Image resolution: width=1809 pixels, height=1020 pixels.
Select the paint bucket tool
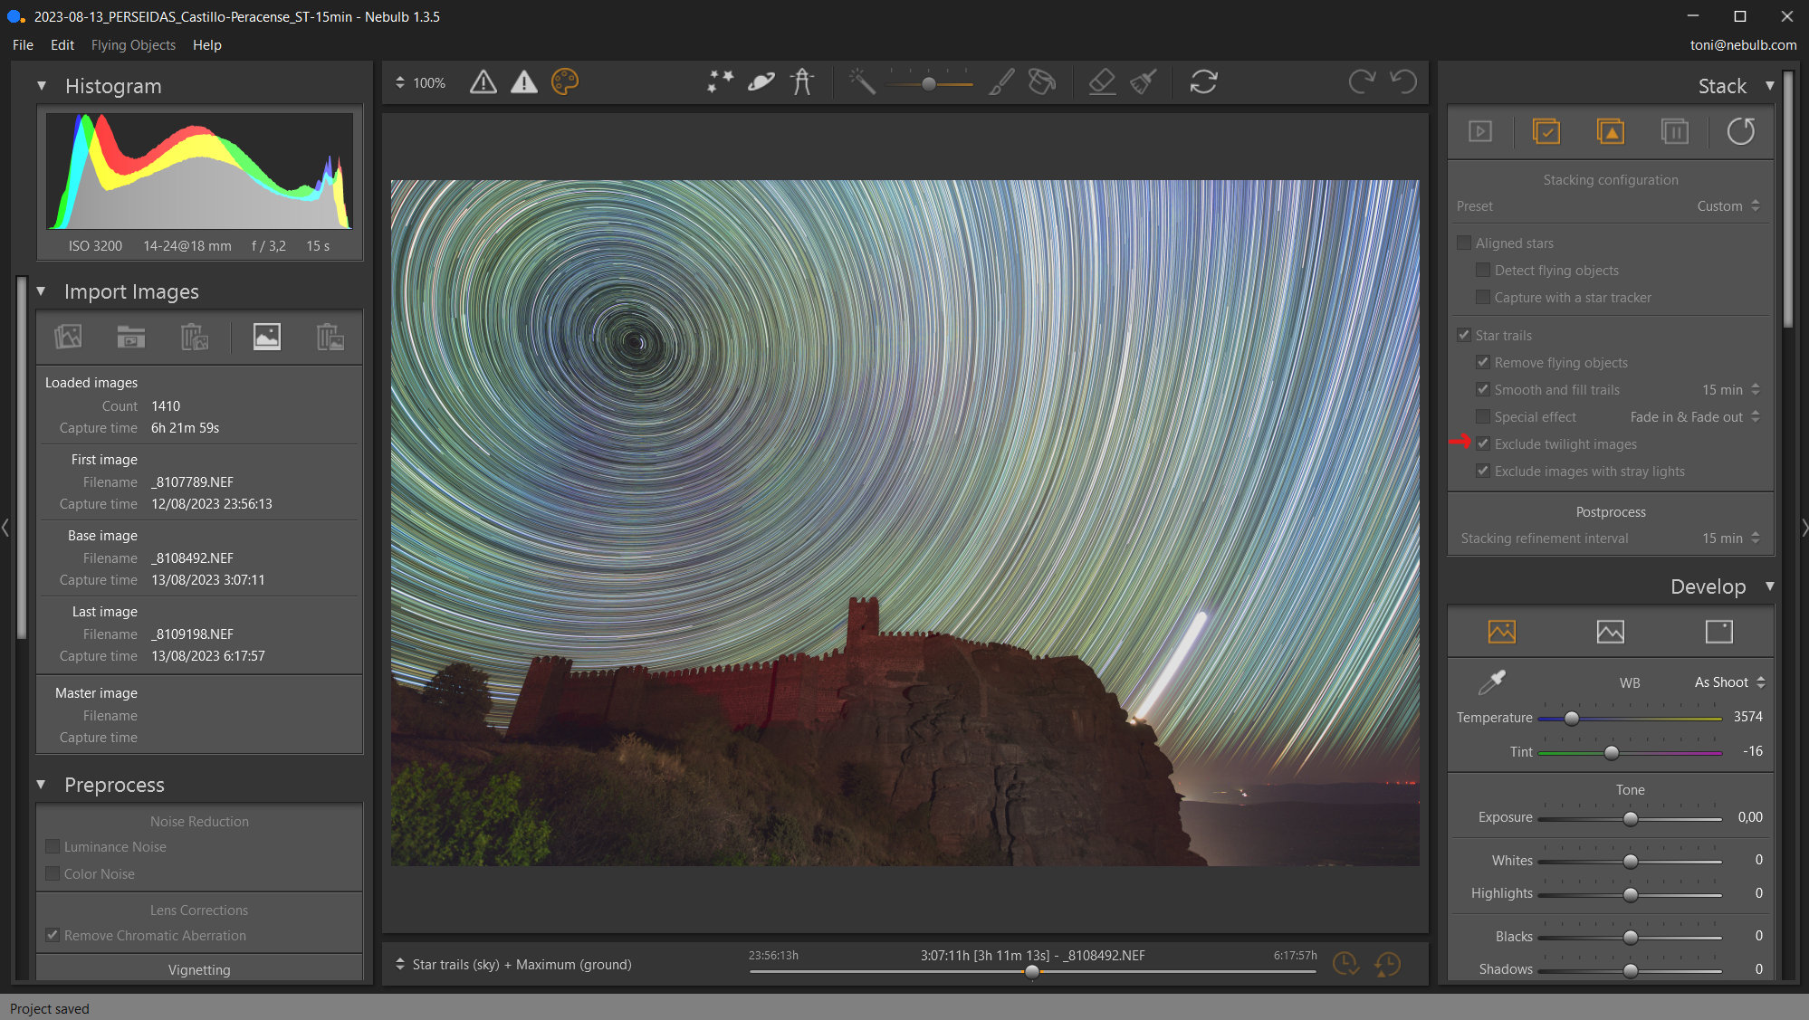pos(1042,82)
